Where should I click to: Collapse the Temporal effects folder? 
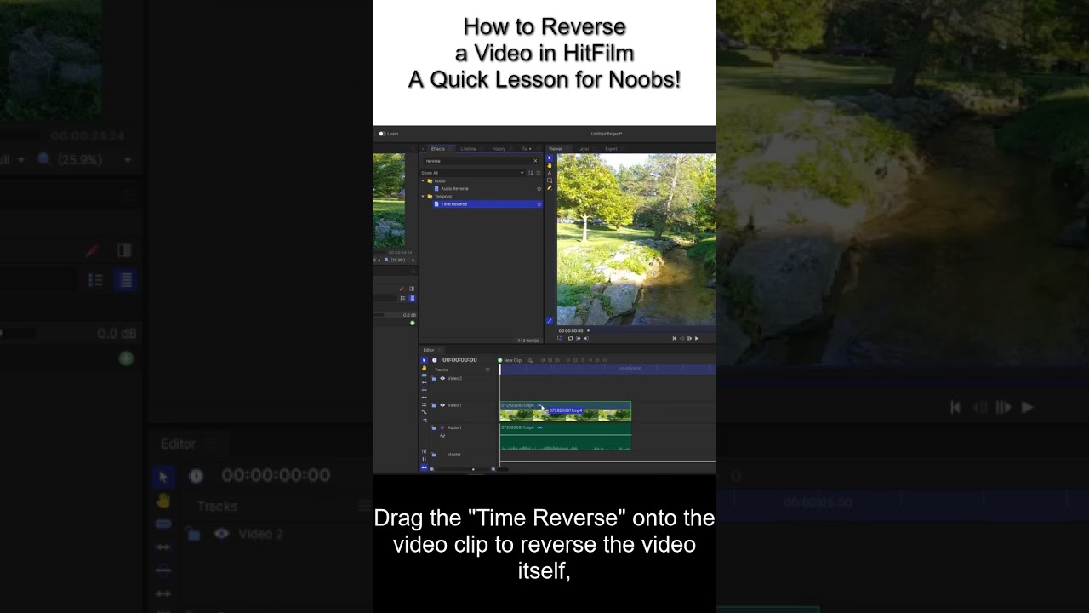pyautogui.click(x=423, y=197)
